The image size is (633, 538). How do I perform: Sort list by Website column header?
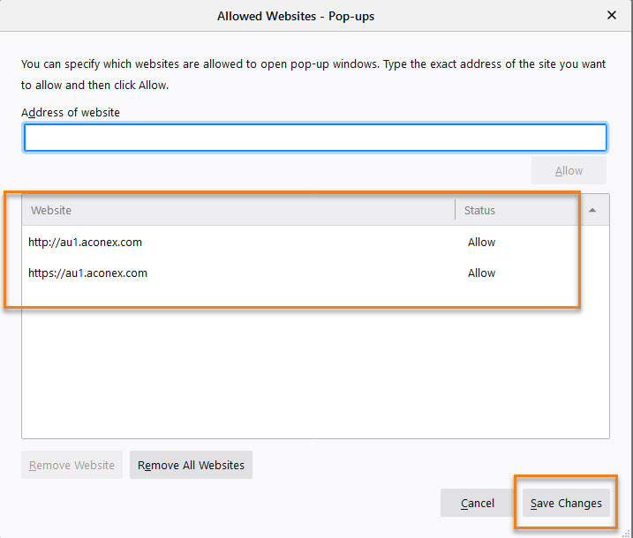[238, 210]
